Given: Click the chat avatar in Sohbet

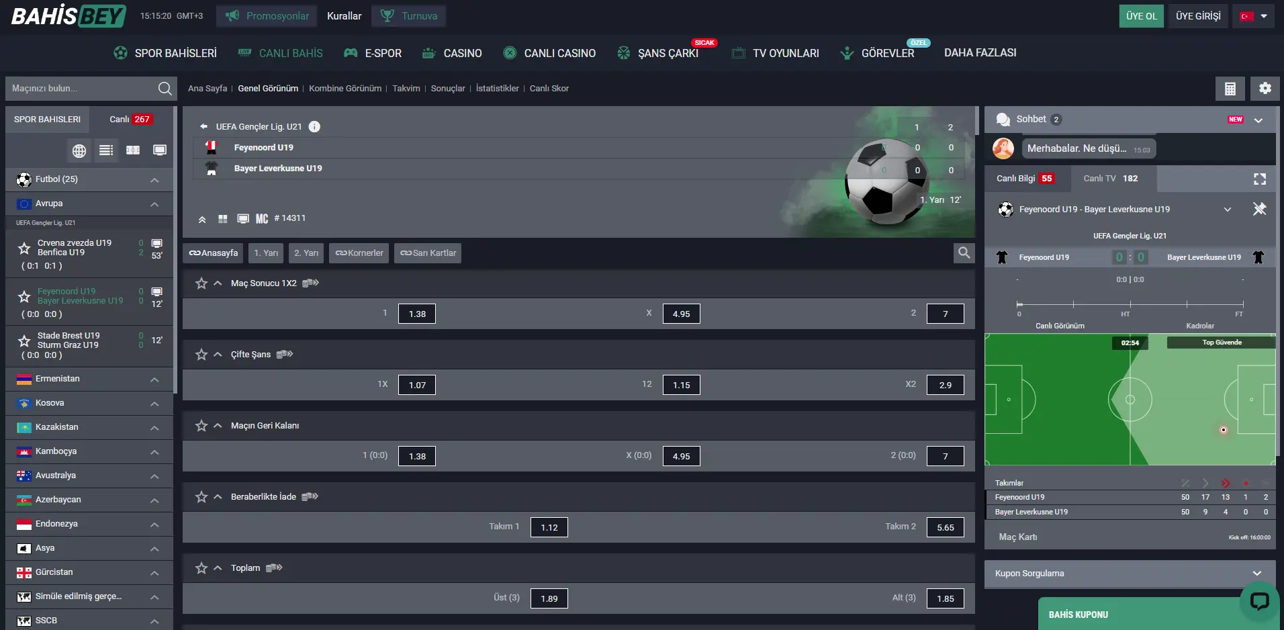Looking at the screenshot, I should pyautogui.click(x=1003, y=148).
